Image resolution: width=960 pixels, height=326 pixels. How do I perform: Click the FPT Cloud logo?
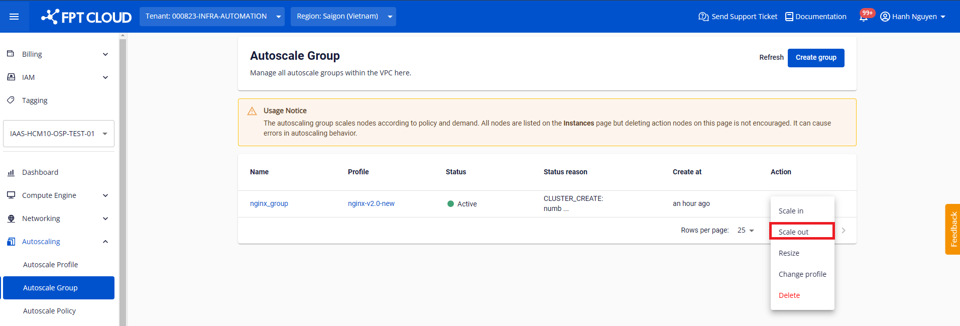[x=86, y=17]
